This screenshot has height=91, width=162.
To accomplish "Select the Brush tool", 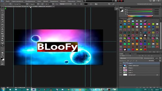I will [2, 27].
